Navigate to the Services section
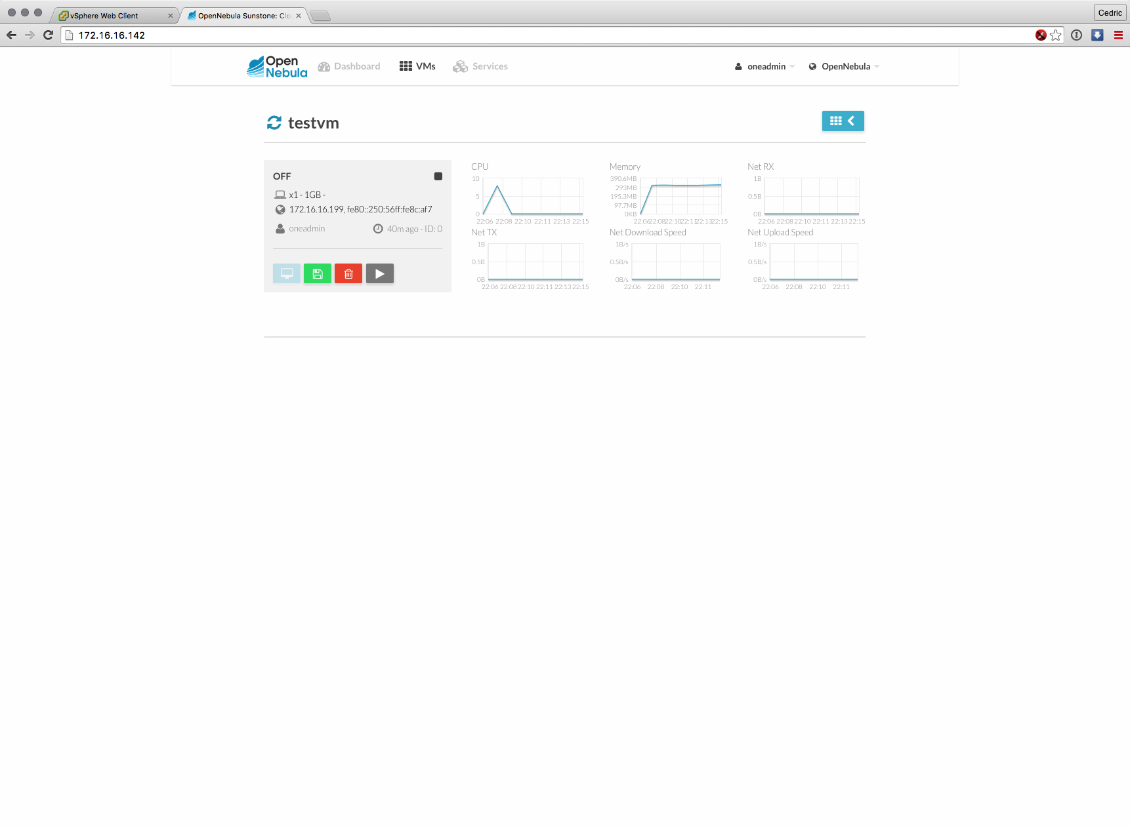Image resolution: width=1130 pixels, height=828 pixels. [480, 67]
